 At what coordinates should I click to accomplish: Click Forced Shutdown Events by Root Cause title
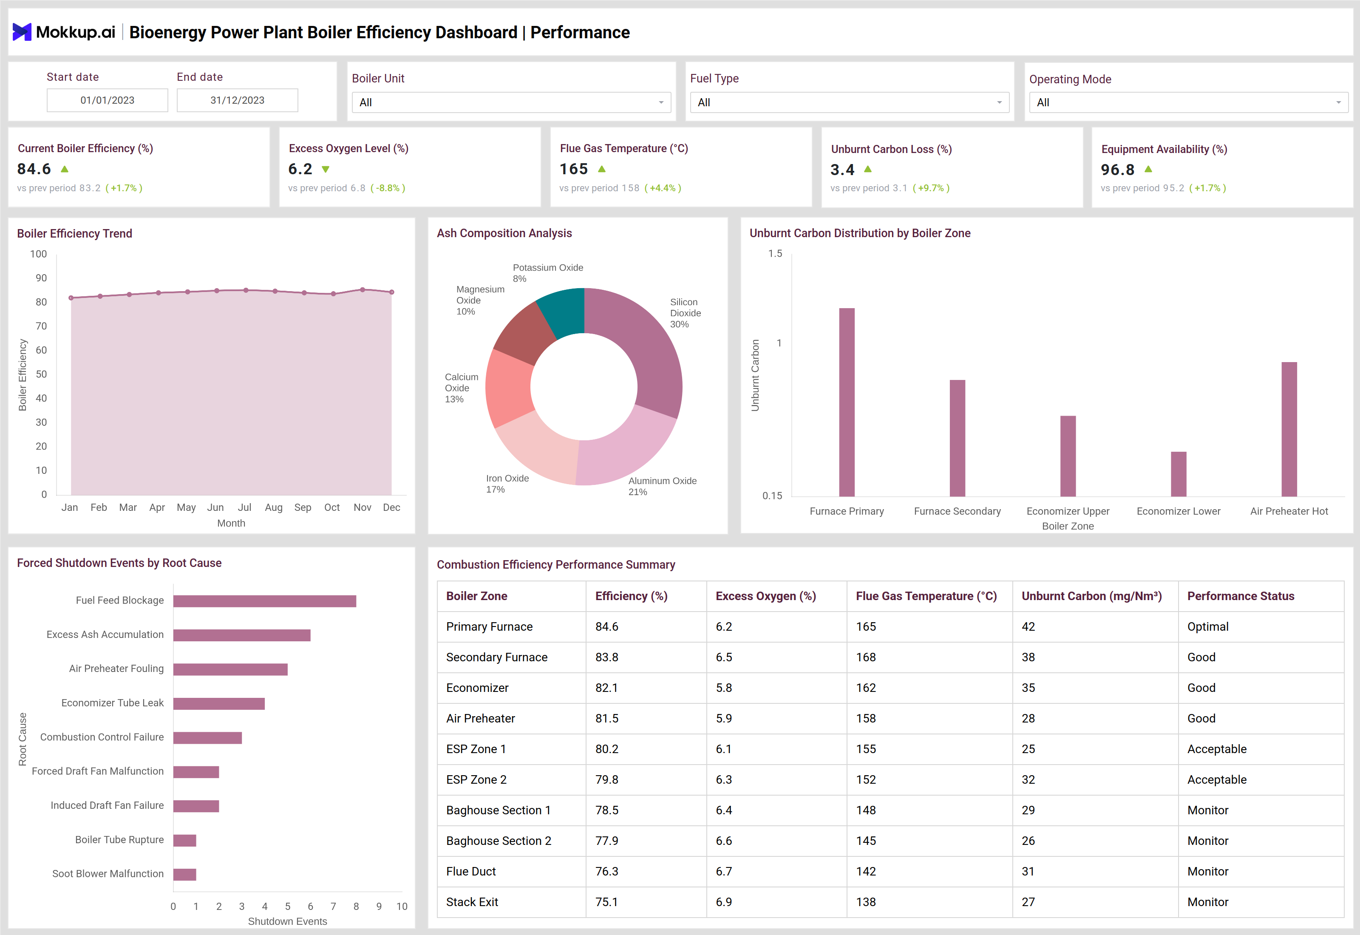point(119,563)
